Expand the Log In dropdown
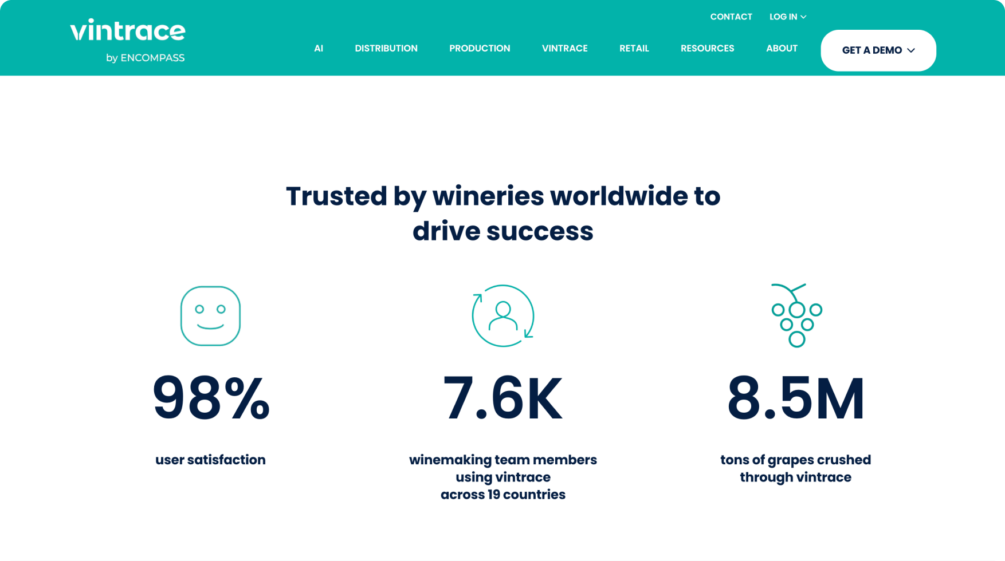 pyautogui.click(x=788, y=17)
